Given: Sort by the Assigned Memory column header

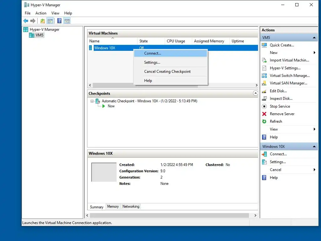Looking at the screenshot, I should [211, 41].
